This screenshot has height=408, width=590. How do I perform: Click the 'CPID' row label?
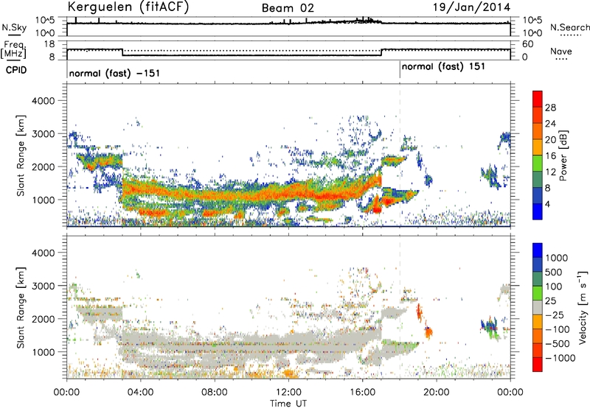[x=16, y=70]
